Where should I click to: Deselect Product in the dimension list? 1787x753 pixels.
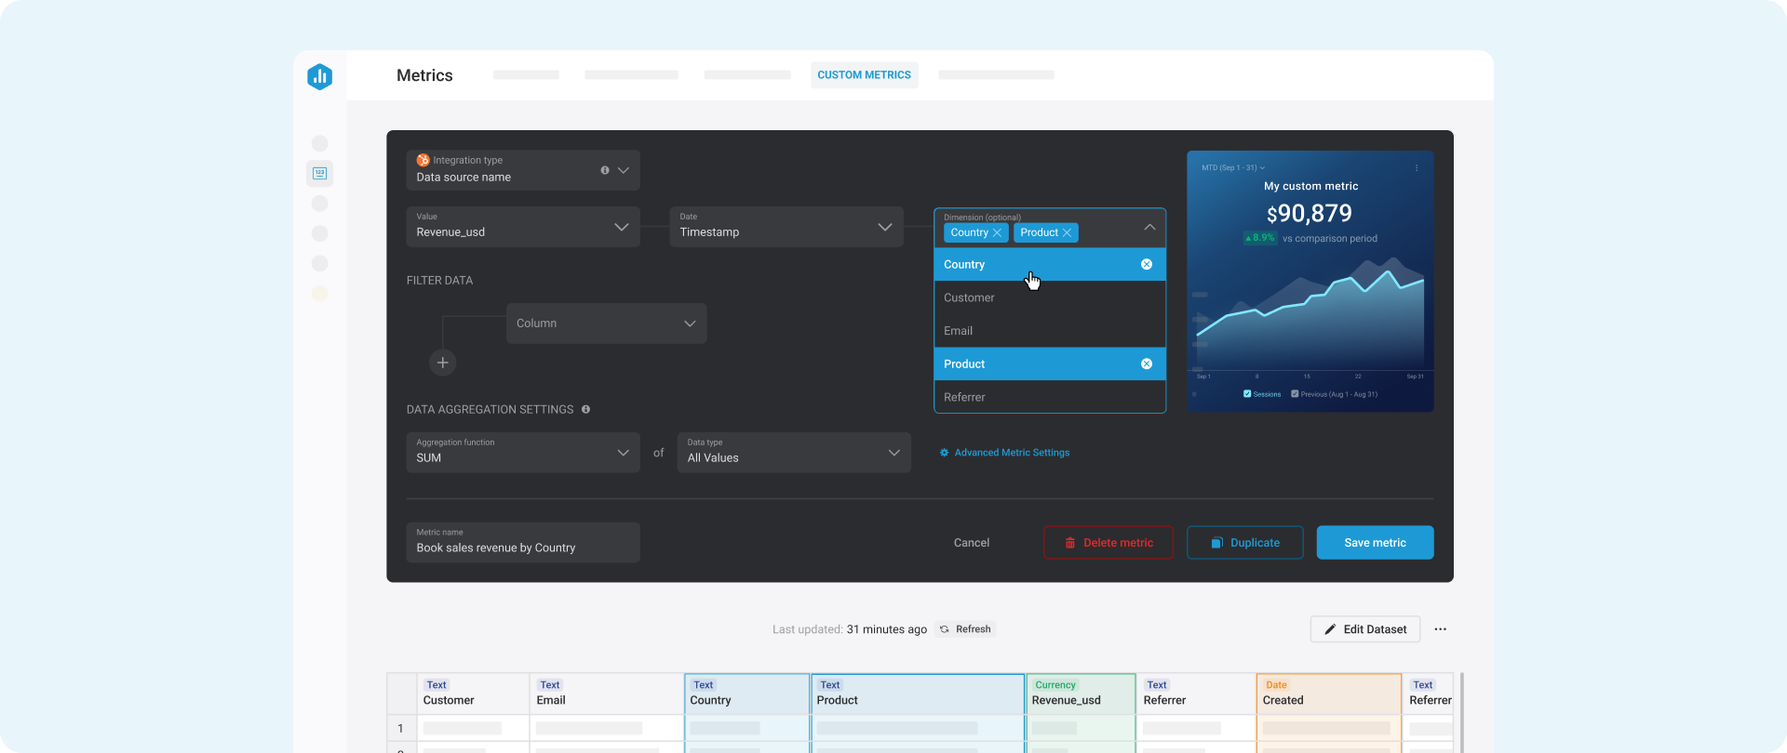click(x=1147, y=364)
